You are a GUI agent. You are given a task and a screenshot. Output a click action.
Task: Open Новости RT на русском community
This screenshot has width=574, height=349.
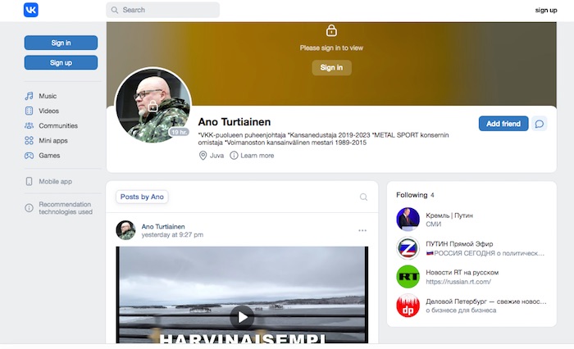[x=462, y=273]
